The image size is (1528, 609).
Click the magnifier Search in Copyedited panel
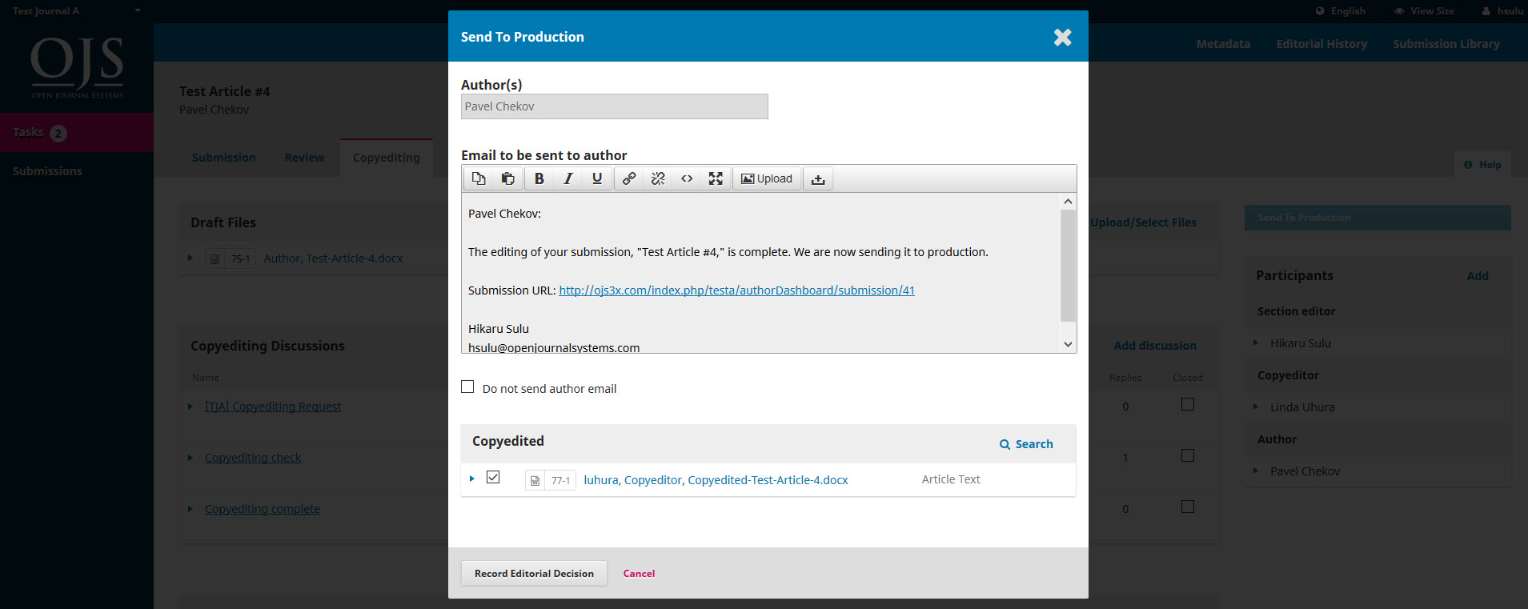click(x=1026, y=444)
